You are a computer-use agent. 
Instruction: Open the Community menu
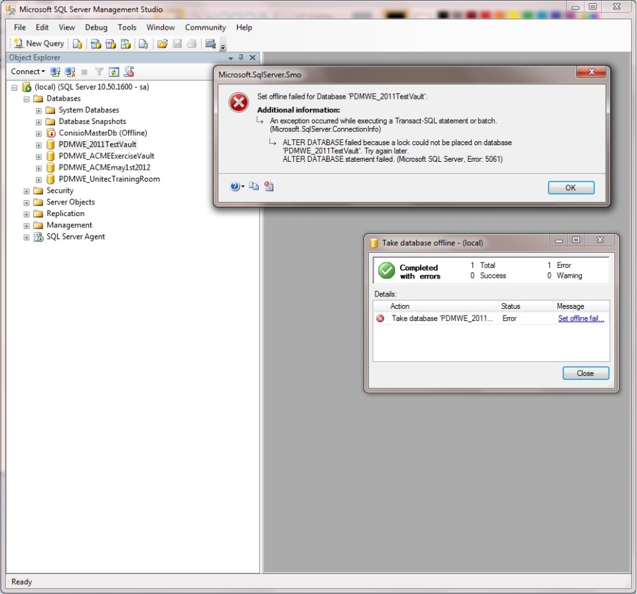point(205,27)
